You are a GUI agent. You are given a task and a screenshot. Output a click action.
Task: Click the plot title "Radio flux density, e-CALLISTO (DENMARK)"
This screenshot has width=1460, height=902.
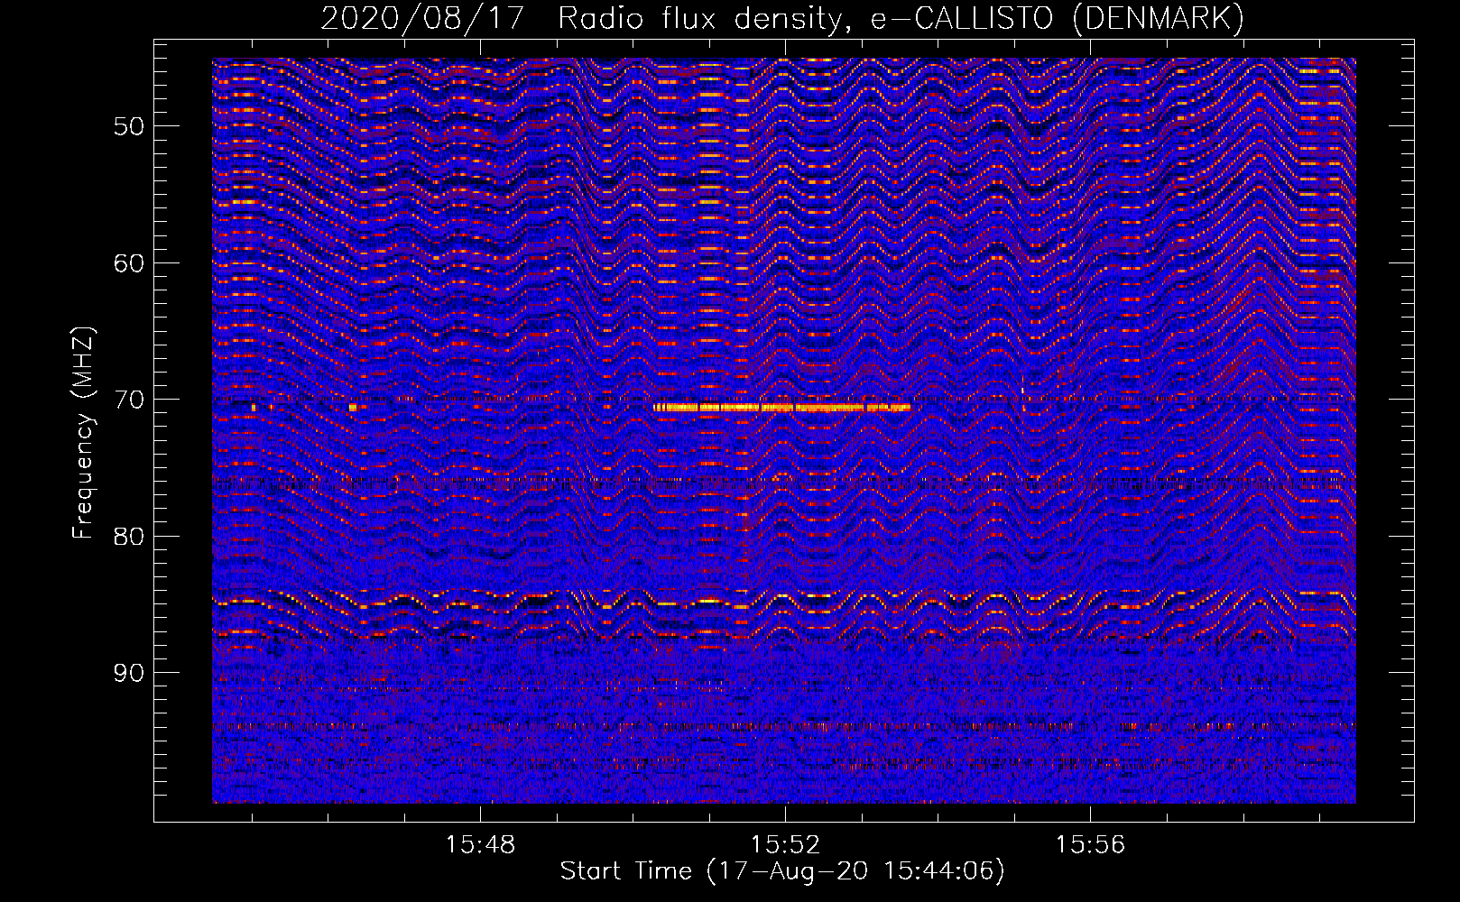(x=901, y=19)
